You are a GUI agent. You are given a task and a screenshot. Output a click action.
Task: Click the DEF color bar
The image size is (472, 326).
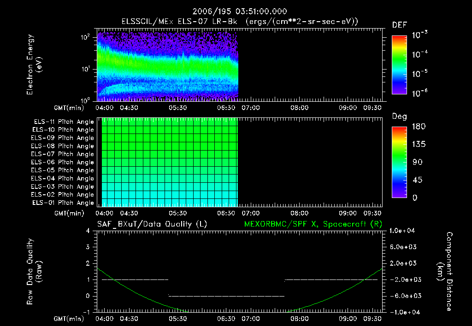(x=399, y=65)
